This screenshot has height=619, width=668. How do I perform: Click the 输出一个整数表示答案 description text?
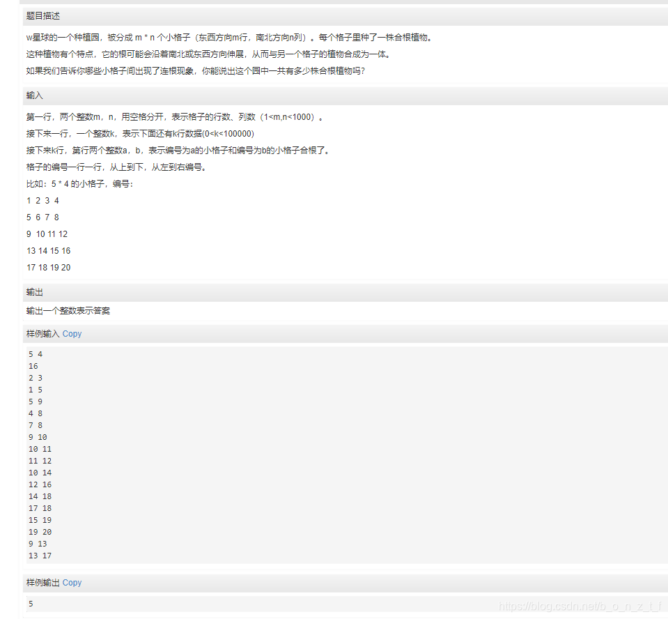coord(67,310)
